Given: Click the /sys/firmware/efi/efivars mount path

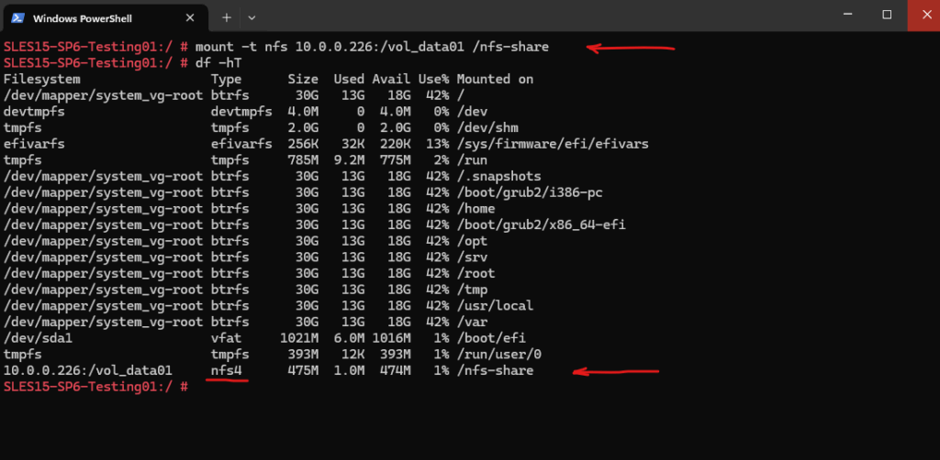Looking at the screenshot, I should coord(552,144).
